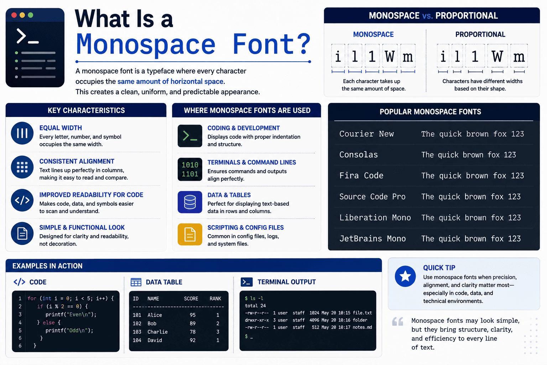Click the binary 1010 1101 terminals icon
The height and width of the screenshot is (365, 547).
190,169
